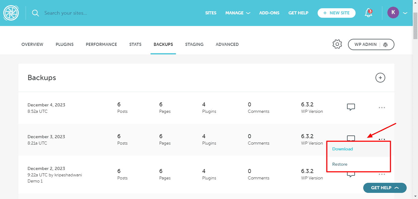Open site settings gear icon
Screen dimensions: 418x199
click(x=337, y=44)
